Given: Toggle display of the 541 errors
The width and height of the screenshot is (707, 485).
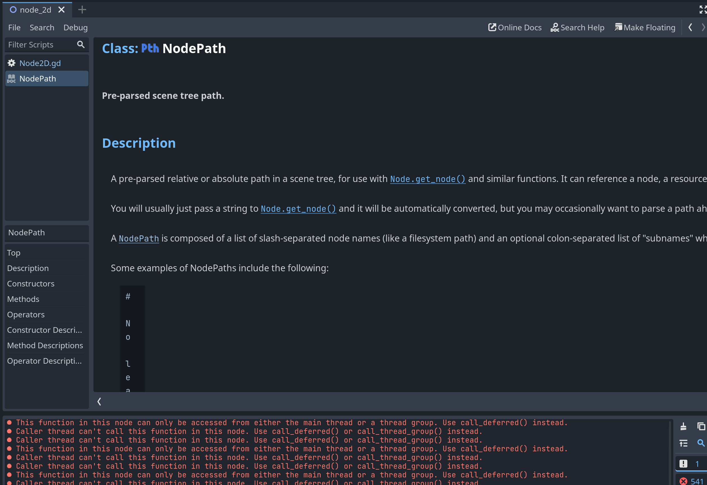Looking at the screenshot, I should click(690, 481).
